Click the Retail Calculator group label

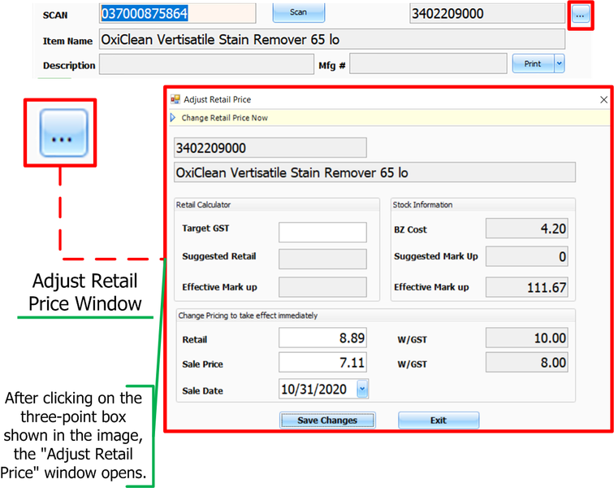203,205
